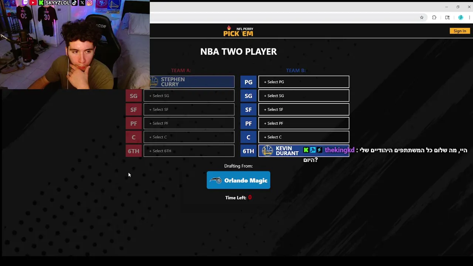Click the TEAM A: label

coord(181,70)
